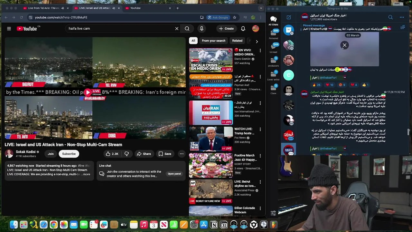Open options for EN VIVO Medio Oriente video

click(x=260, y=51)
